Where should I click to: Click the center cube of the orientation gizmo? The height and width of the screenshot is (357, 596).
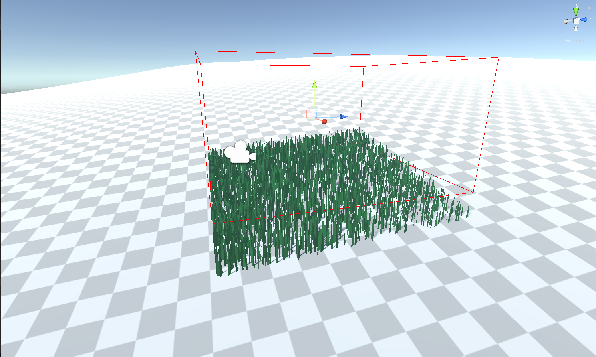[x=576, y=21]
